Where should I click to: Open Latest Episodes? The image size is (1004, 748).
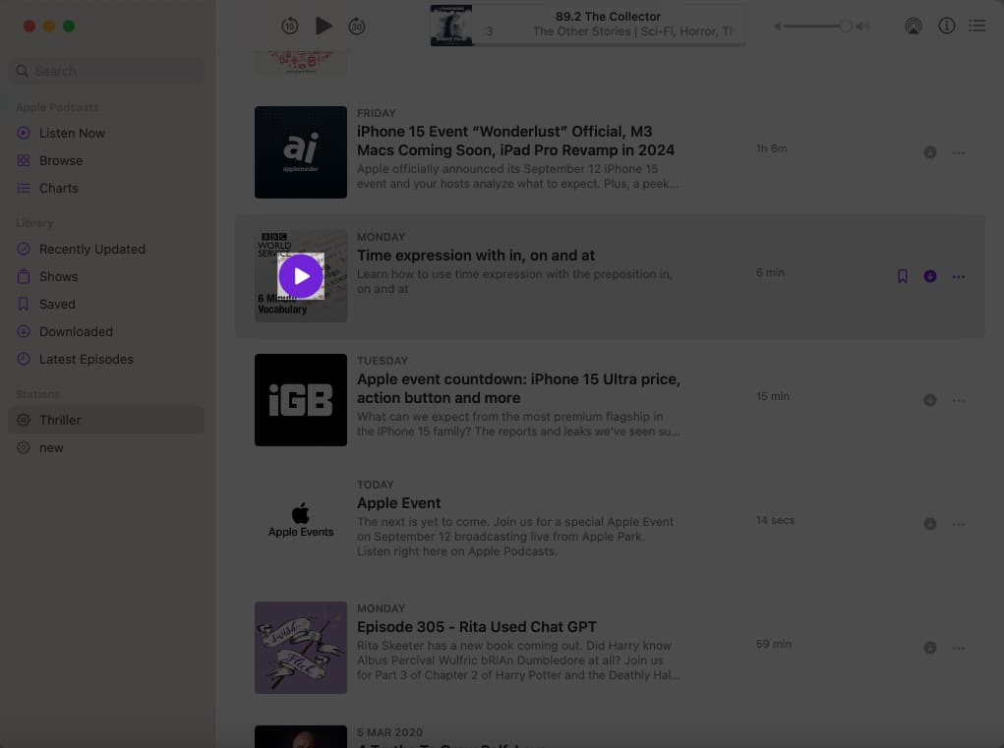(x=106, y=359)
